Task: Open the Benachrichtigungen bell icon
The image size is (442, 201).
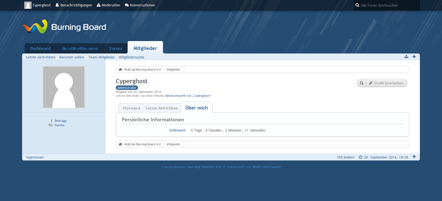Action: (x=57, y=5)
